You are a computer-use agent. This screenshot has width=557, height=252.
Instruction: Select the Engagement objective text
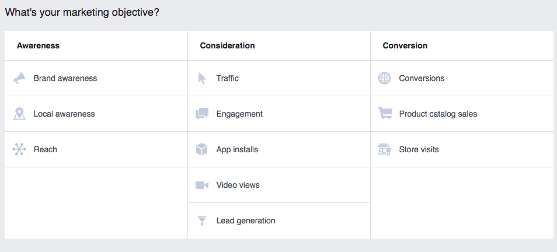239,114
